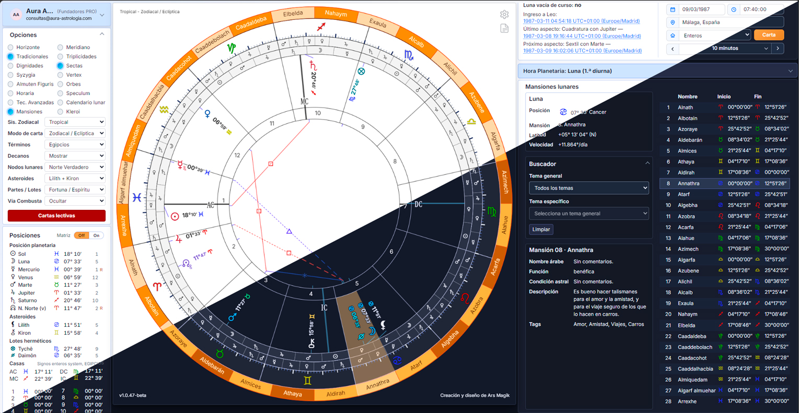Viewport: 799px width, 413px height.
Task: Click the location pin icon next to Málaga
Action: pos(673,22)
